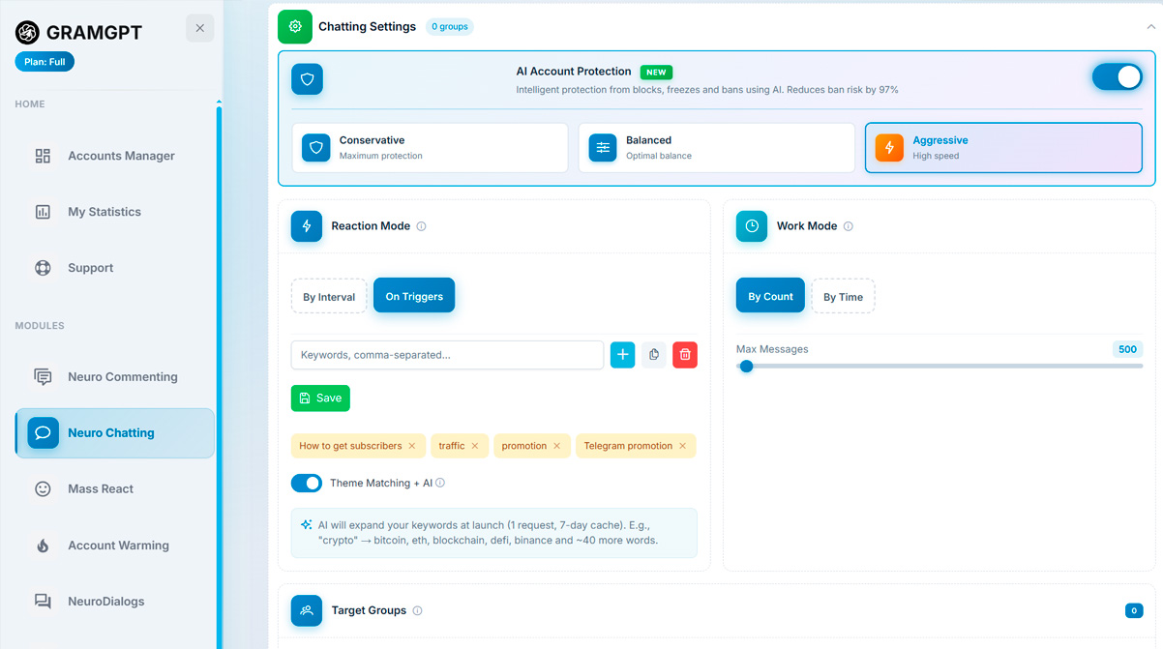The image size is (1163, 649).
Task: Adjust the Max Messages slider handle
Action: [x=746, y=366]
